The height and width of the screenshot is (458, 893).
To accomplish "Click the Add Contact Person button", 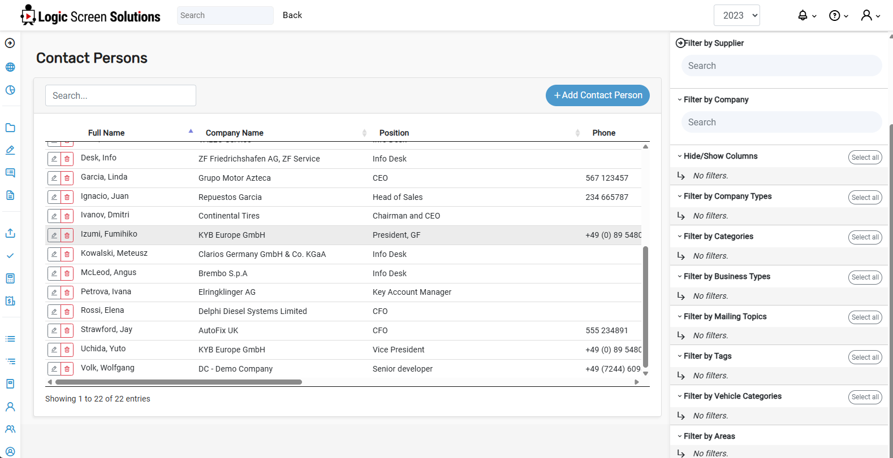I will (x=598, y=95).
